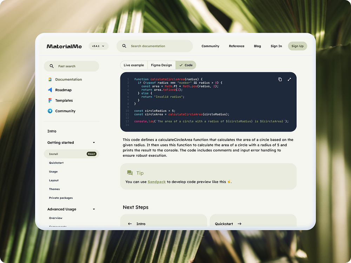Screen dimensions: 351x263
Task: Open the Community compass icon
Action: (x=50, y=111)
